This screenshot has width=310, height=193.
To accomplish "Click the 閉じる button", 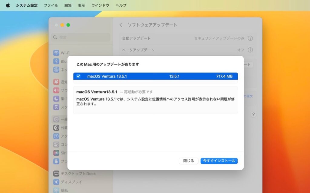I will click(x=189, y=161).
